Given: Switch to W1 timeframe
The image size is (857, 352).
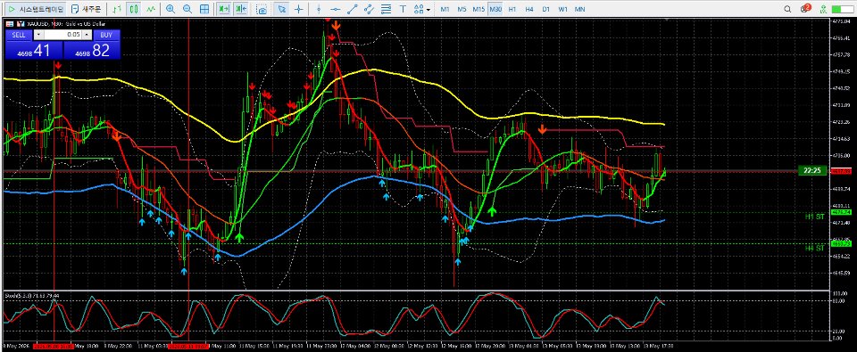Looking at the screenshot, I should point(563,9).
